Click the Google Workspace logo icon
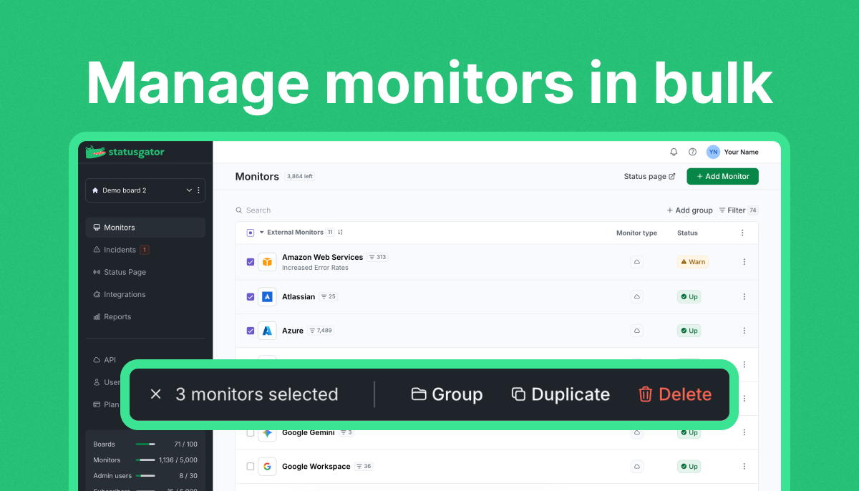The image size is (859, 491). [x=267, y=467]
